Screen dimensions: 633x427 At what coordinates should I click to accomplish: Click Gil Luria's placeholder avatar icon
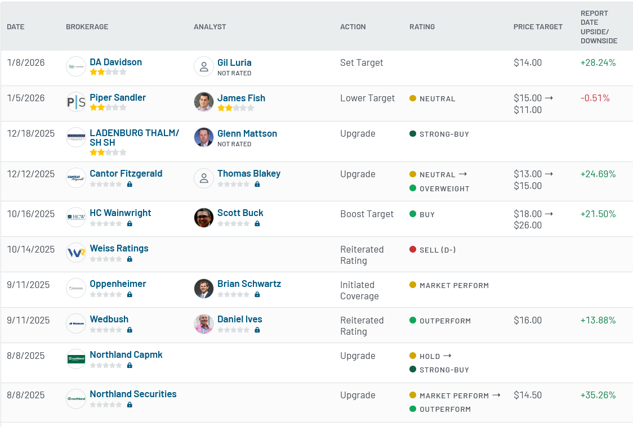click(204, 66)
